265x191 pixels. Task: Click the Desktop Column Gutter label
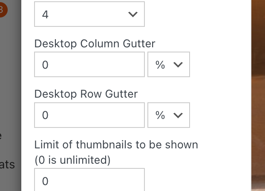pos(95,43)
